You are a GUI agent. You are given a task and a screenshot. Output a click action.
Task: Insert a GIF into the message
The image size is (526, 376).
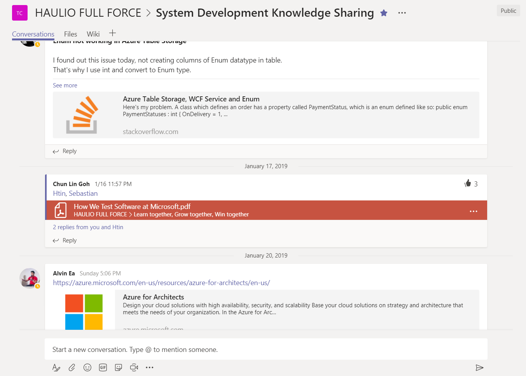point(103,367)
